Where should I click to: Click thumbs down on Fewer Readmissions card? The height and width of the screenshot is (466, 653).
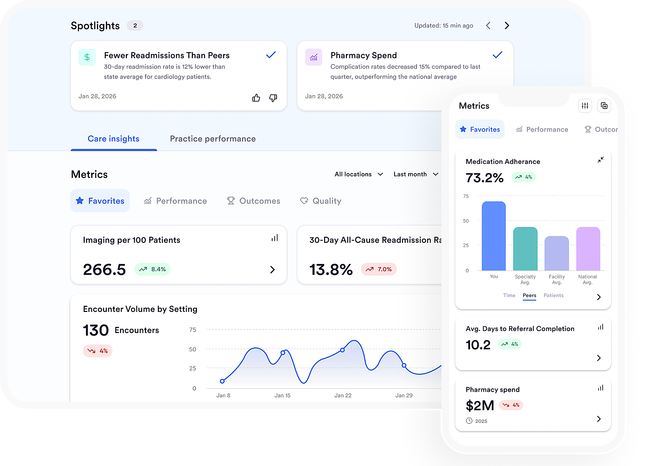[273, 98]
